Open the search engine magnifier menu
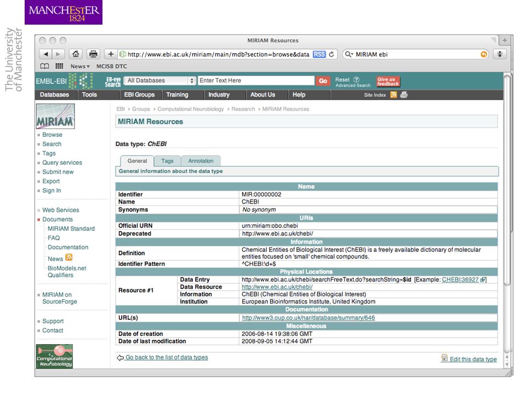The height and width of the screenshot is (394, 526). pos(349,54)
